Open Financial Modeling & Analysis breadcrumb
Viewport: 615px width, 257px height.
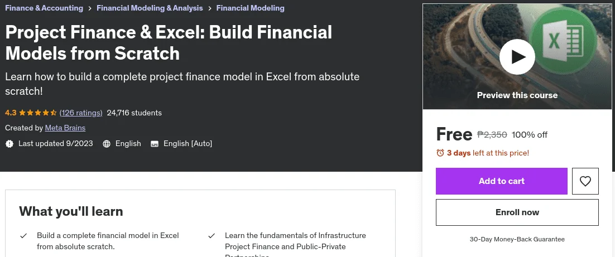pos(150,8)
